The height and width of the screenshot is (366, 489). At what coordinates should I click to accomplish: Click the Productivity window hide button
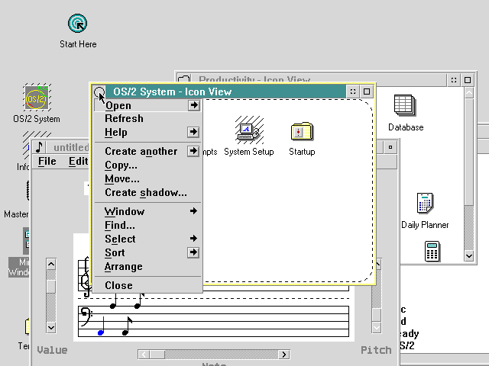pyautogui.click(x=454, y=80)
